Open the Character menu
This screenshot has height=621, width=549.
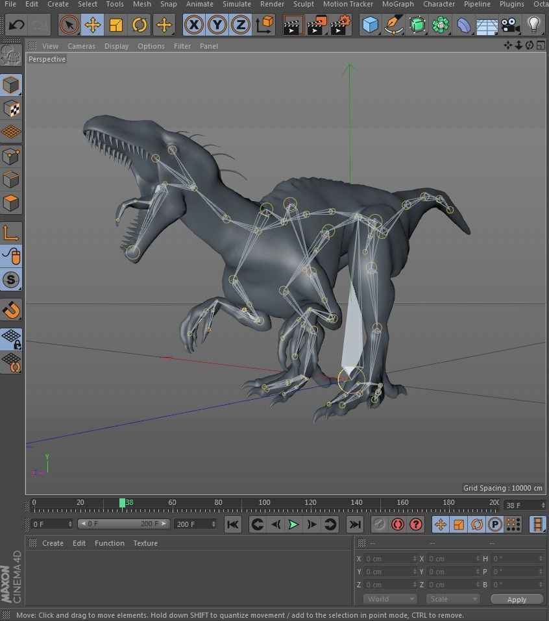(439, 4)
